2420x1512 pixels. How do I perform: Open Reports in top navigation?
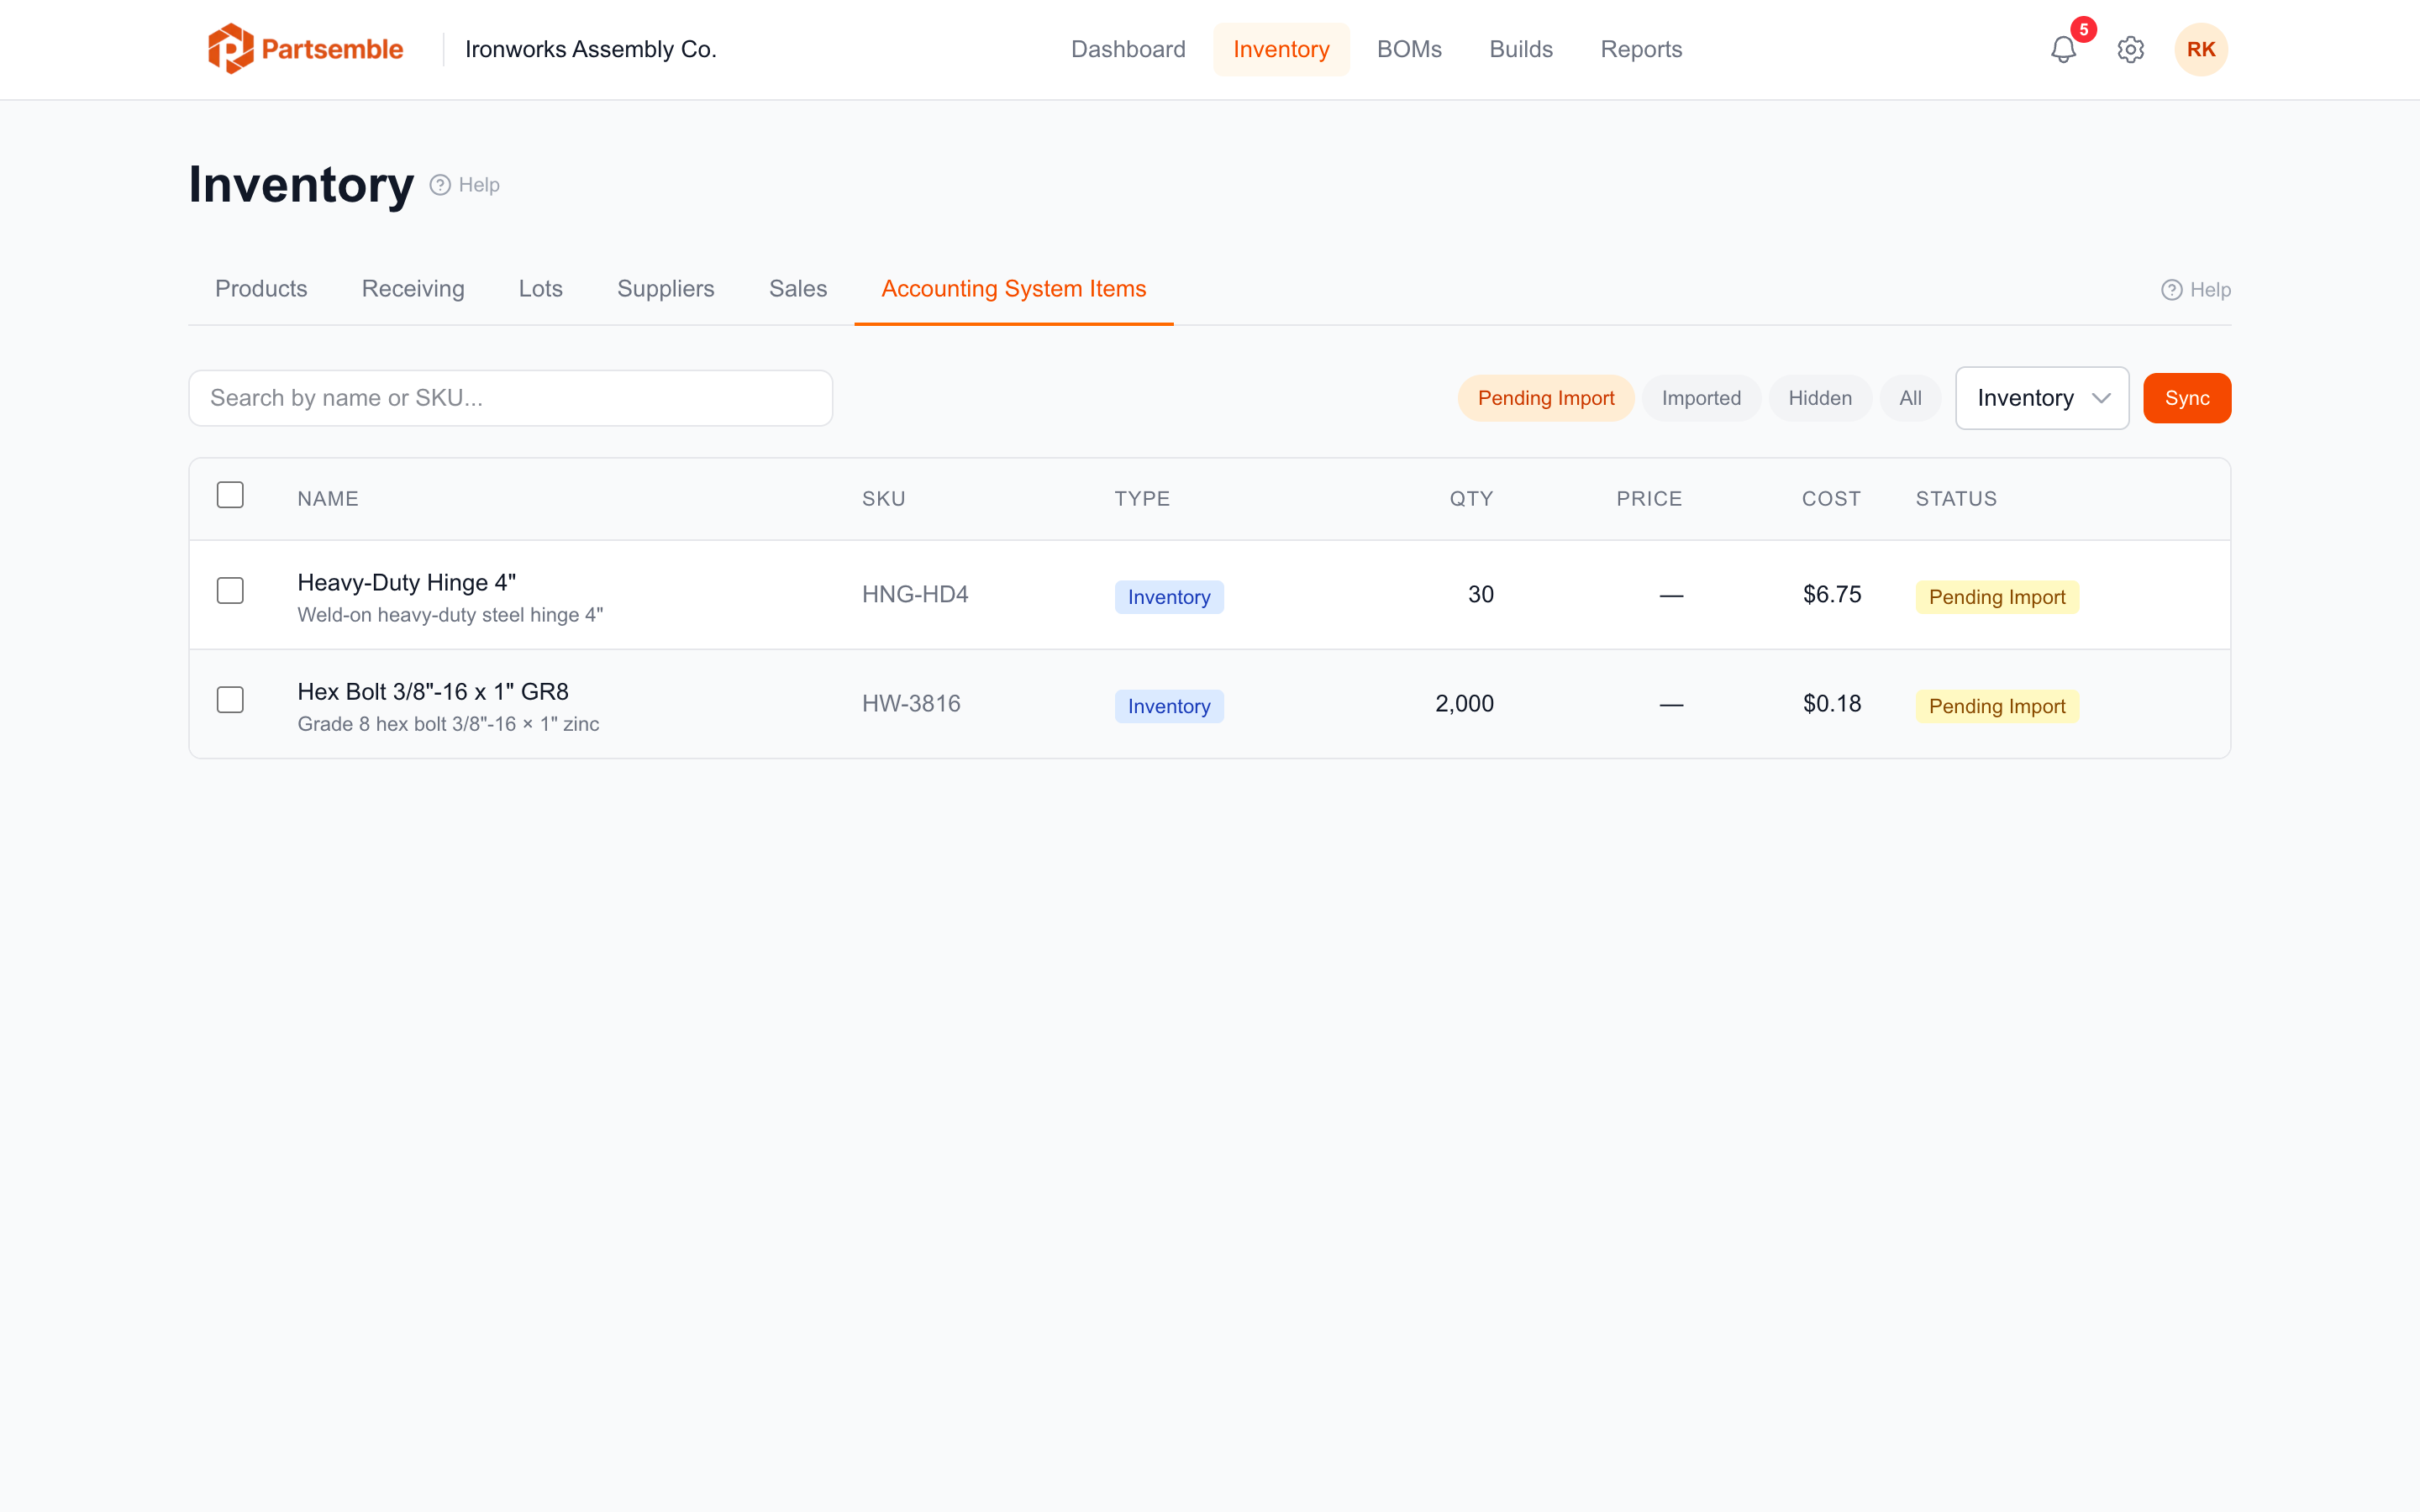coord(1641,49)
